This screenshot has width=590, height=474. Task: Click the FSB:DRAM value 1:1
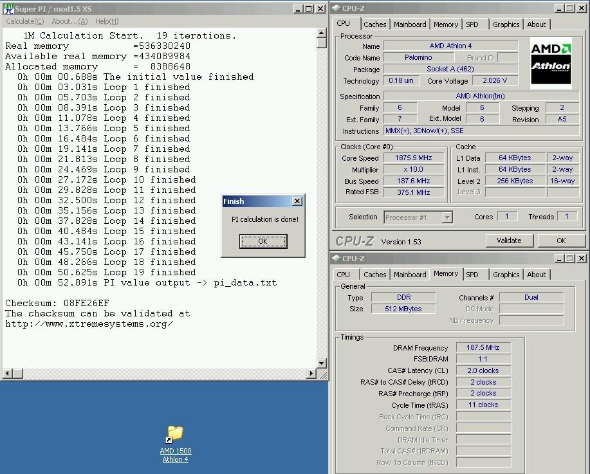(x=483, y=359)
